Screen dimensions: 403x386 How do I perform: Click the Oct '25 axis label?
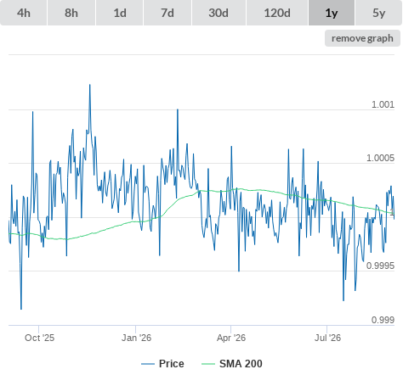pos(39,338)
